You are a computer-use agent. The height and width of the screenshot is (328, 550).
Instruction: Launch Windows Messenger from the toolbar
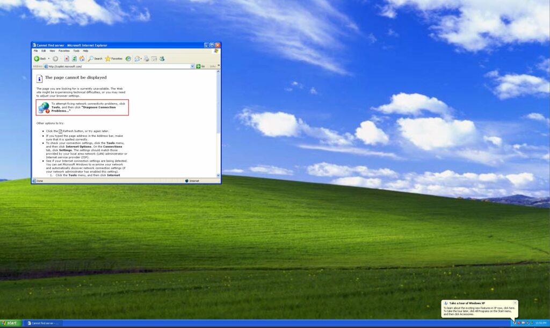[162, 59]
